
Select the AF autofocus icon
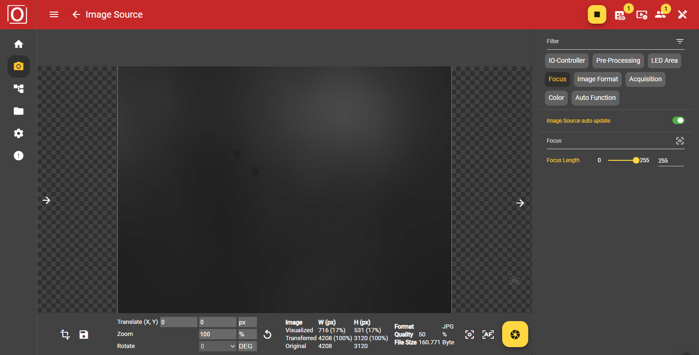coord(488,334)
